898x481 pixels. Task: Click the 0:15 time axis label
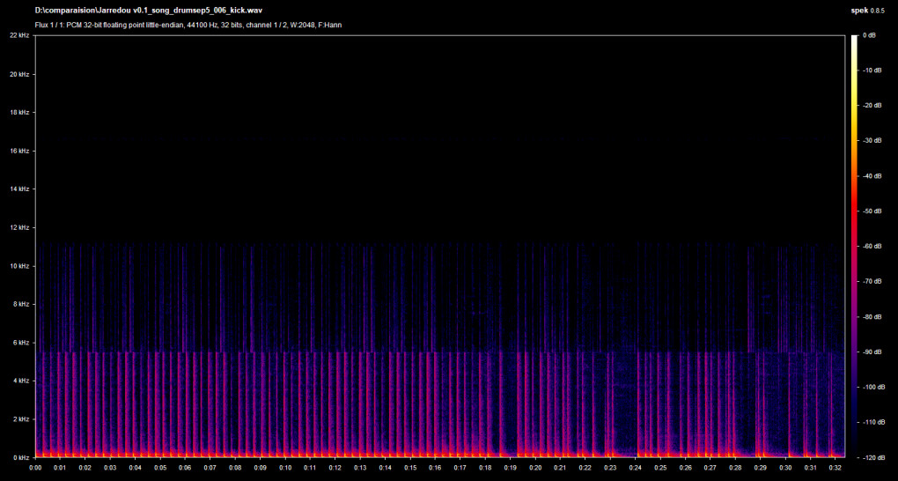pyautogui.click(x=410, y=468)
